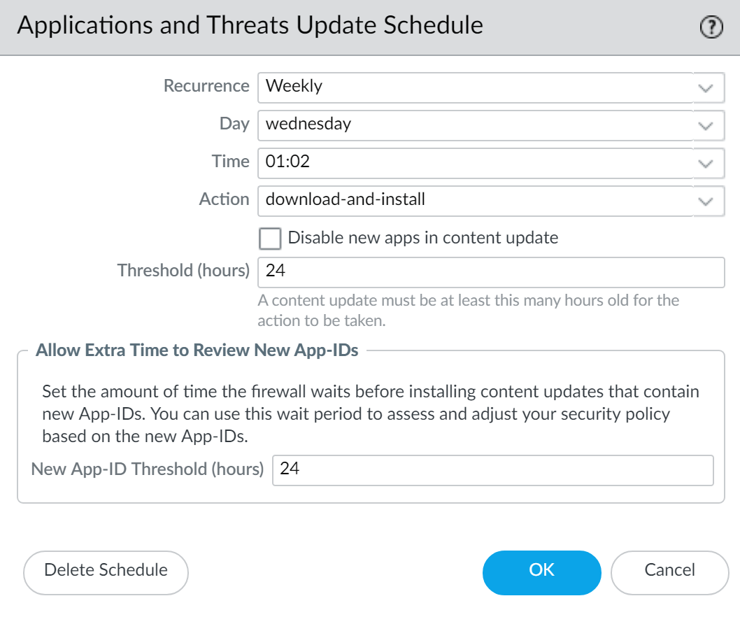The height and width of the screenshot is (617, 740).
Task: Click the Weekly value in Recurrence field
Action: (x=294, y=87)
